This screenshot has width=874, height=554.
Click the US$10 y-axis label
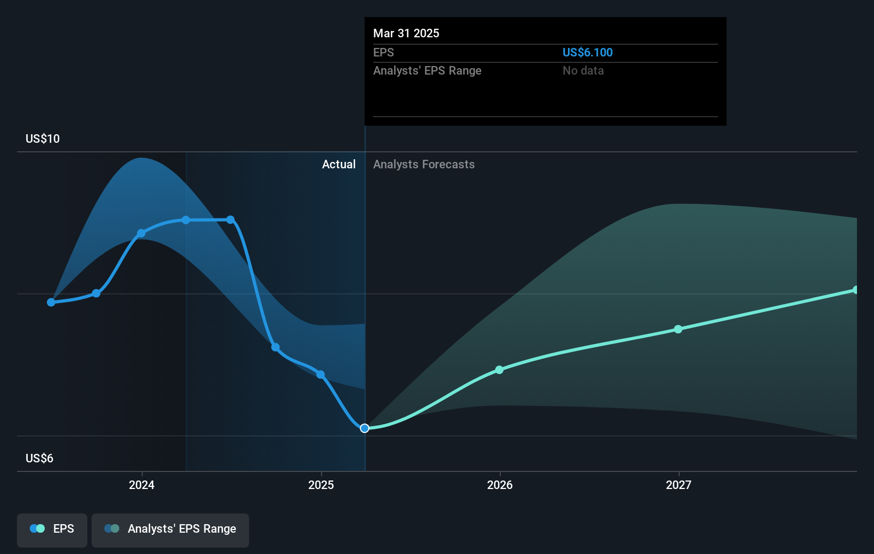click(x=43, y=138)
